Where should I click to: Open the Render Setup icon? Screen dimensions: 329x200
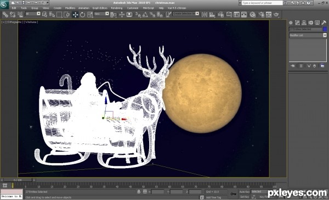[x=261, y=14]
